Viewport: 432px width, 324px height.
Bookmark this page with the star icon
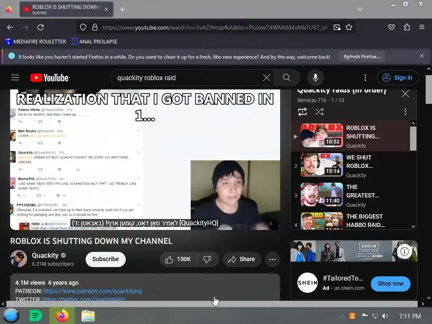point(349,27)
